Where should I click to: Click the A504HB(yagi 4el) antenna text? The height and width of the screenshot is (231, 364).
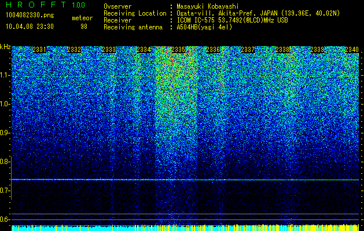(x=204, y=27)
